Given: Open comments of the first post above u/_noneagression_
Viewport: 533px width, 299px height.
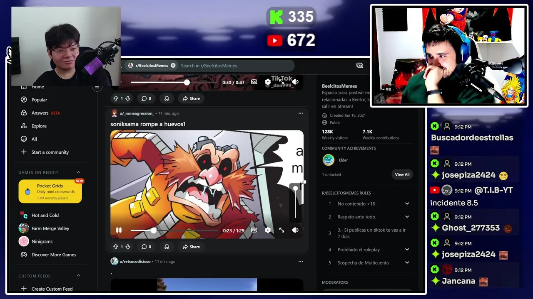Looking at the screenshot, I should (x=146, y=98).
